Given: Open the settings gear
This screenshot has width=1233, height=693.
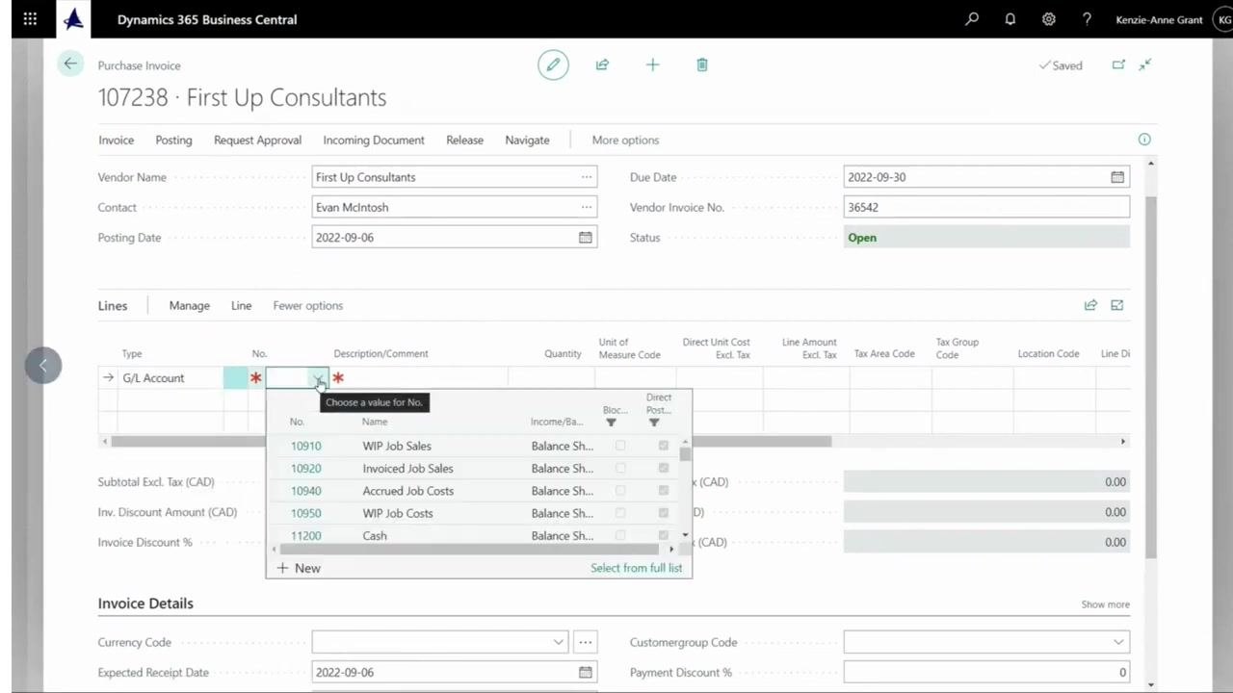Looking at the screenshot, I should (x=1048, y=19).
